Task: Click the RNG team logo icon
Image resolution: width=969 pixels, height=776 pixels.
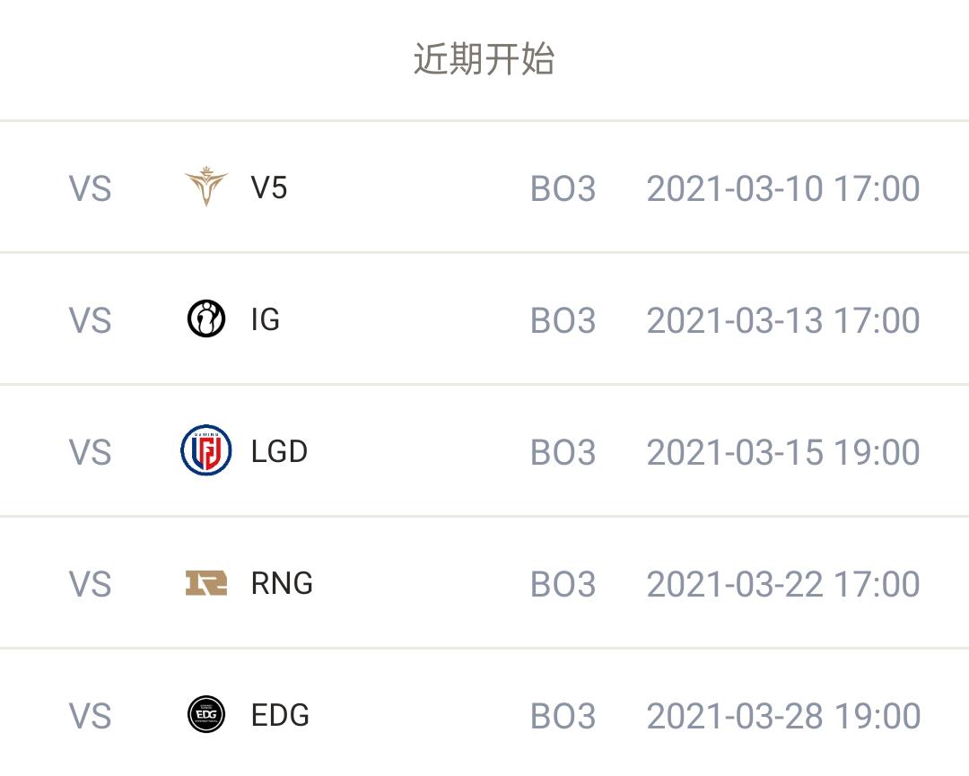Action: 205,583
